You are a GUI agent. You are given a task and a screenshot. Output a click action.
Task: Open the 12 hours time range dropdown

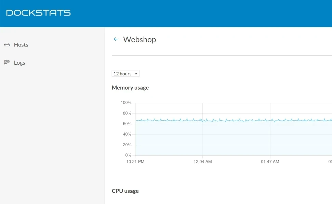click(x=125, y=73)
